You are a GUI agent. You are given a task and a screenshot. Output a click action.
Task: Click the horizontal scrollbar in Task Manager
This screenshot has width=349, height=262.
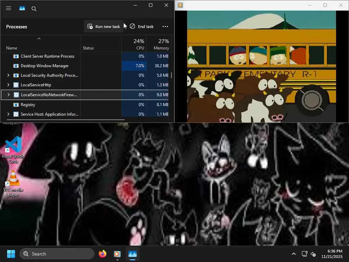point(66,120)
